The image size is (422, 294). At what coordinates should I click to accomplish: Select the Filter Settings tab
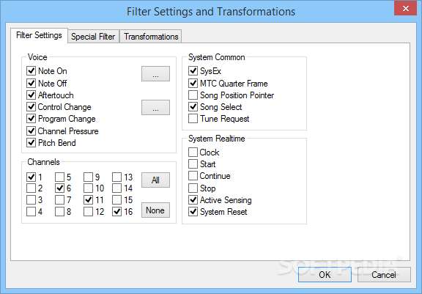[39, 35]
